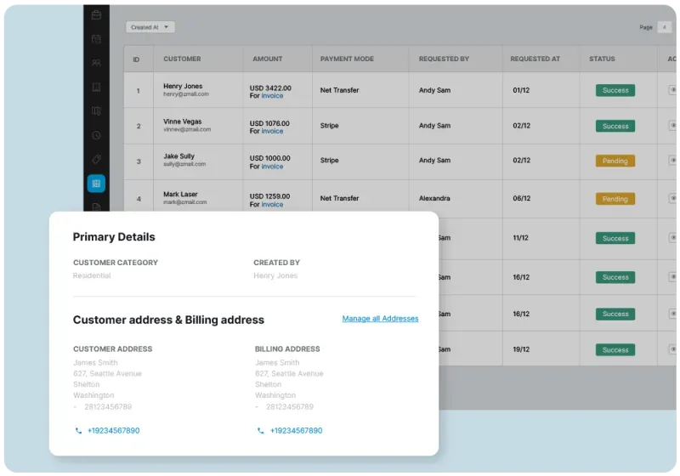
Task: Click the eye icon for Jake Sully row
Action: 673,161
